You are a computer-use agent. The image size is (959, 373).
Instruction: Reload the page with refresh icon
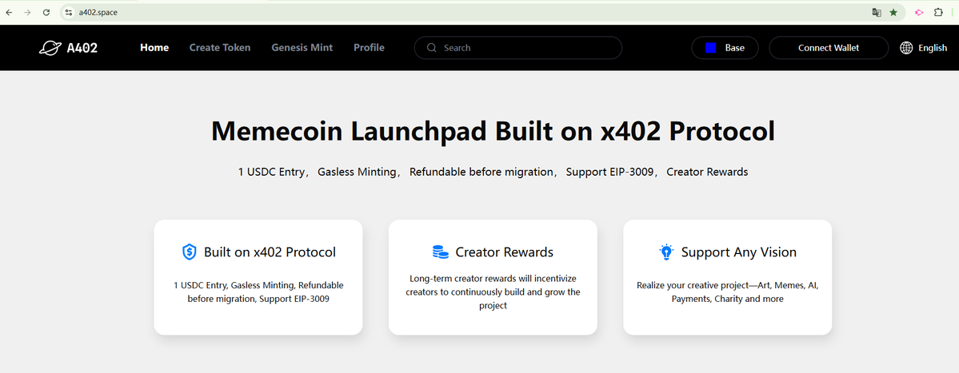click(x=46, y=12)
